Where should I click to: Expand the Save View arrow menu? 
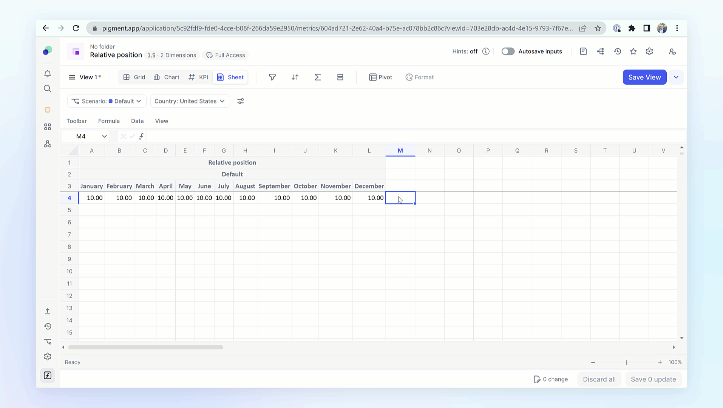(676, 77)
